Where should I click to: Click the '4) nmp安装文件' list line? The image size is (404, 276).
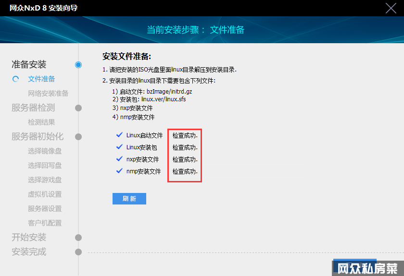[134, 117]
